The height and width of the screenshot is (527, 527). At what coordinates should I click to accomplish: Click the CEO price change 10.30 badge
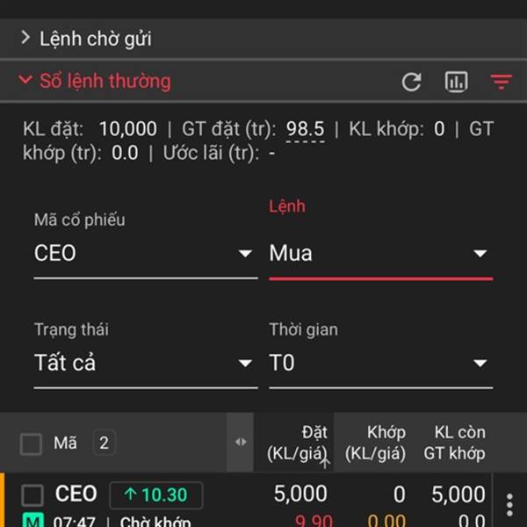tap(156, 495)
